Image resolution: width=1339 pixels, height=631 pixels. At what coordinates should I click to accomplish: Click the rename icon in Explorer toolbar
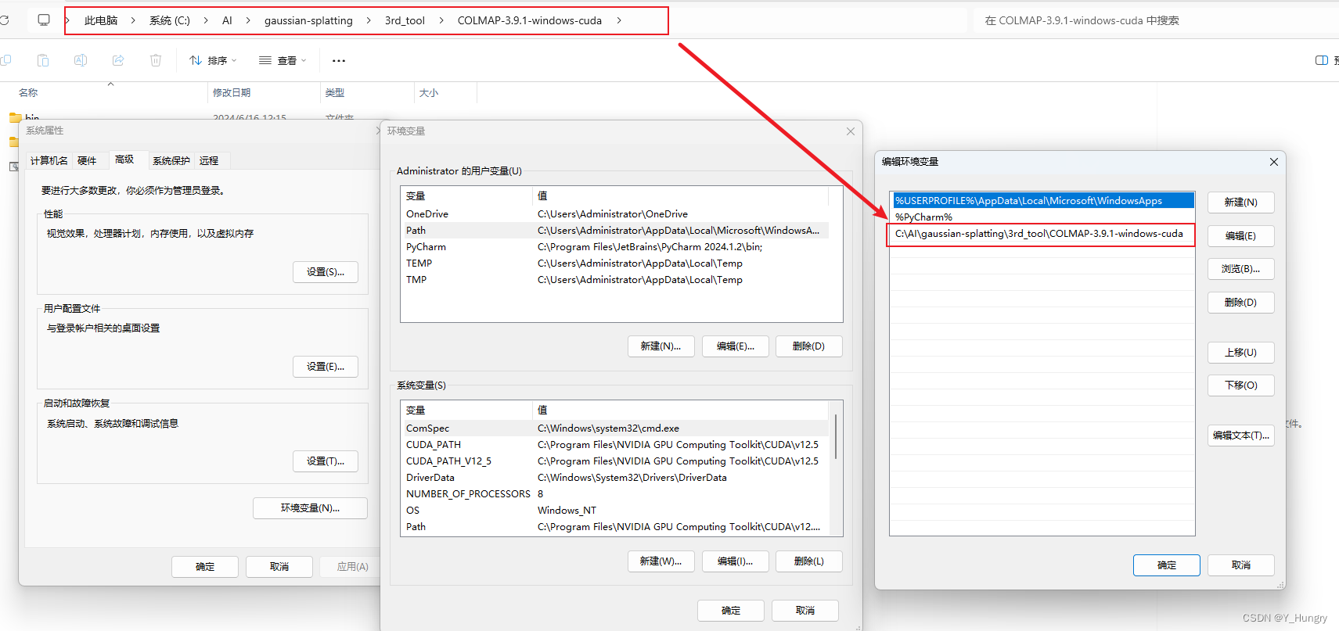point(81,60)
